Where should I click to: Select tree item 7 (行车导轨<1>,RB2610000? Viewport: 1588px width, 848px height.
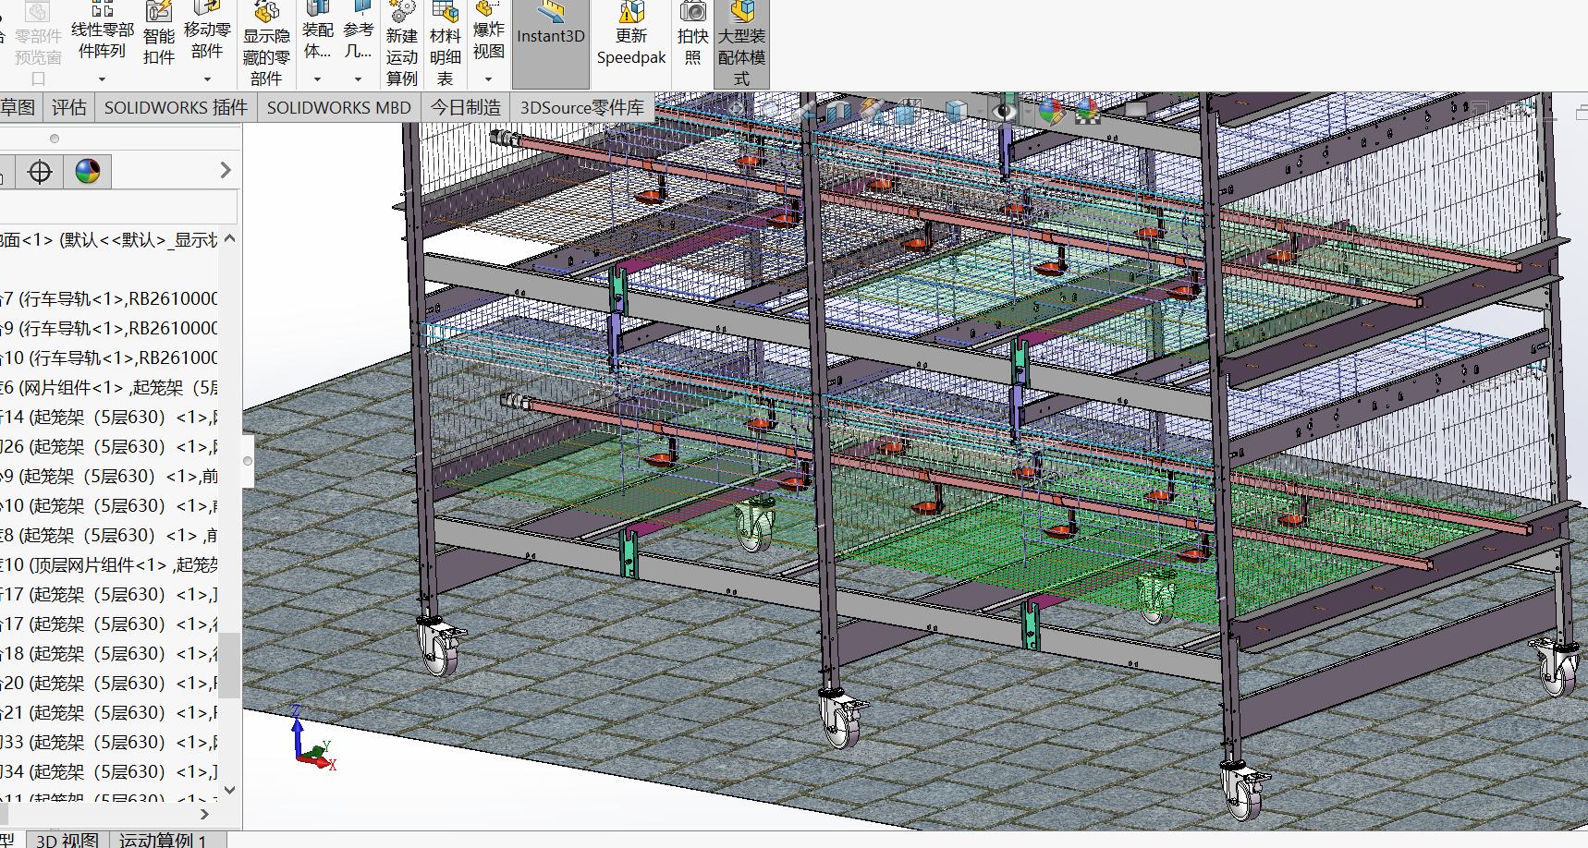[x=109, y=298]
